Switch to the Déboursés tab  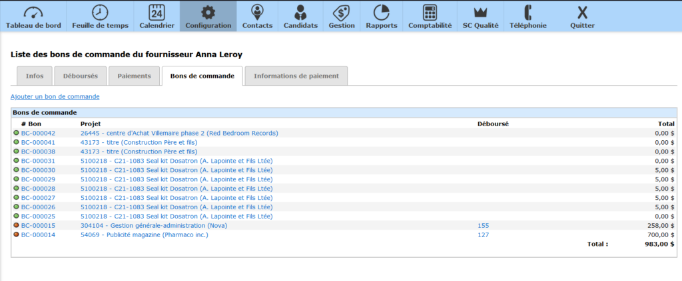tap(80, 76)
